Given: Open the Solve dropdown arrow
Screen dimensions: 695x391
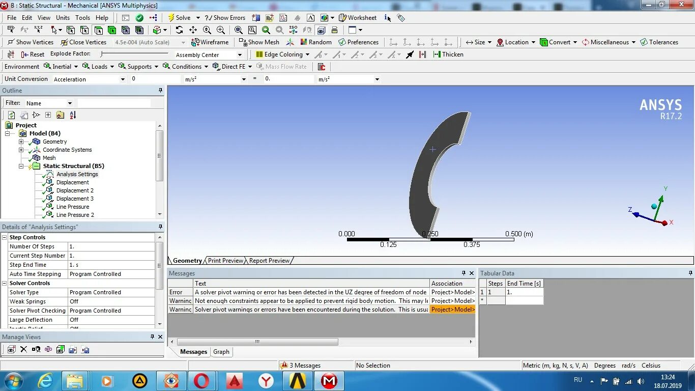Looking at the screenshot, I should pyautogui.click(x=198, y=18).
